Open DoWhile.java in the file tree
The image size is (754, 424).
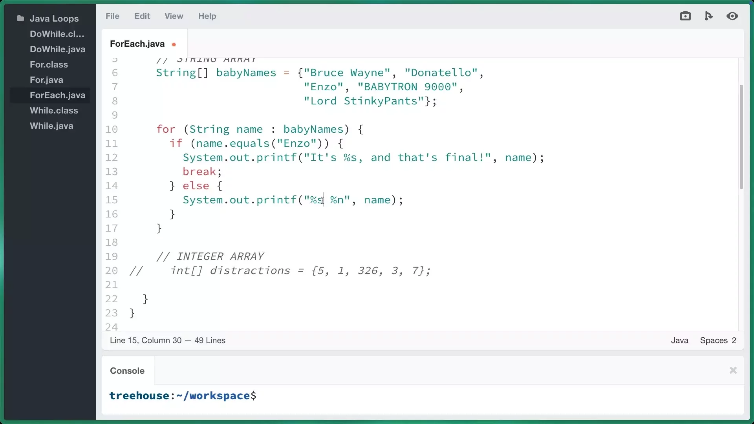click(57, 49)
